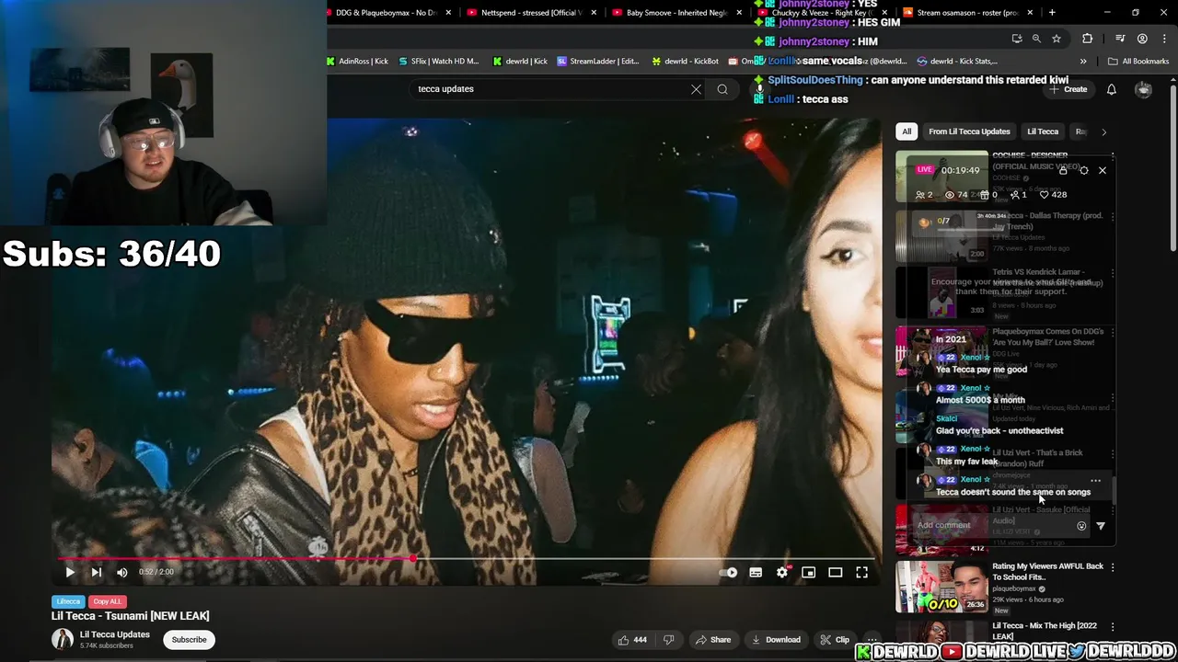The height and width of the screenshot is (662, 1178).
Task: Open dewrld - Kick Stats bookmark
Action: pos(957,62)
